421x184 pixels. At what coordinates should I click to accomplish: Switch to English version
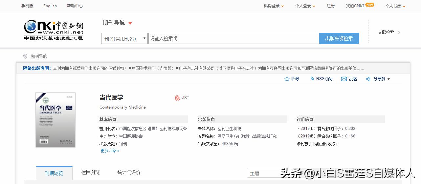pos(50,6)
